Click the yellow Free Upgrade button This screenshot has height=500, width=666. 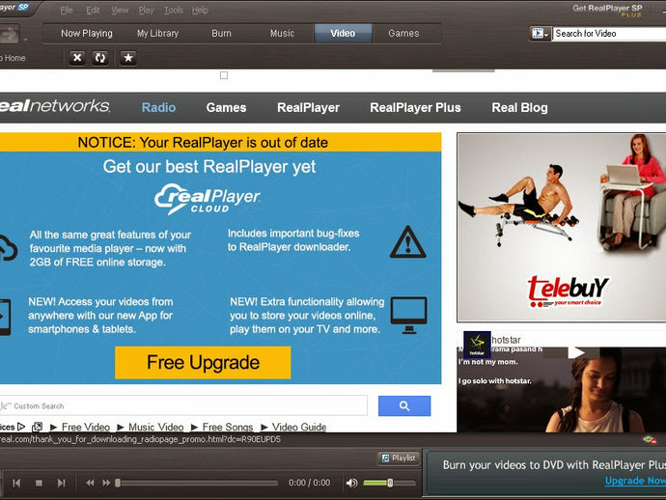203,362
